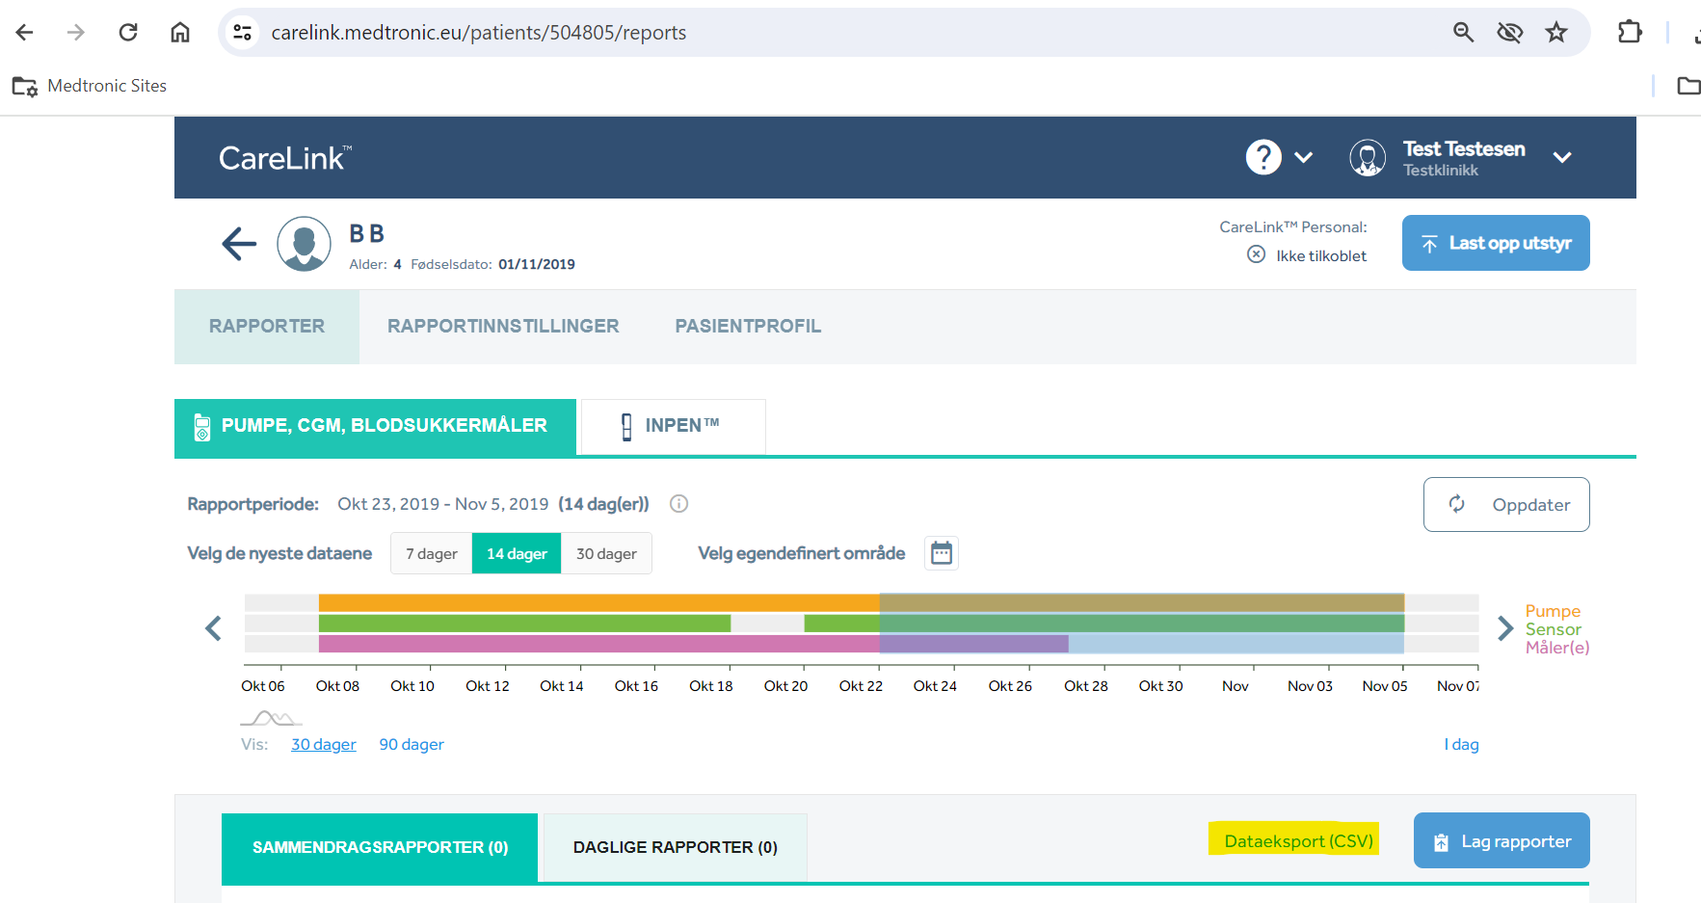Screen dimensions: 1701x903
Task: Select the 14 dager range
Action: (517, 553)
